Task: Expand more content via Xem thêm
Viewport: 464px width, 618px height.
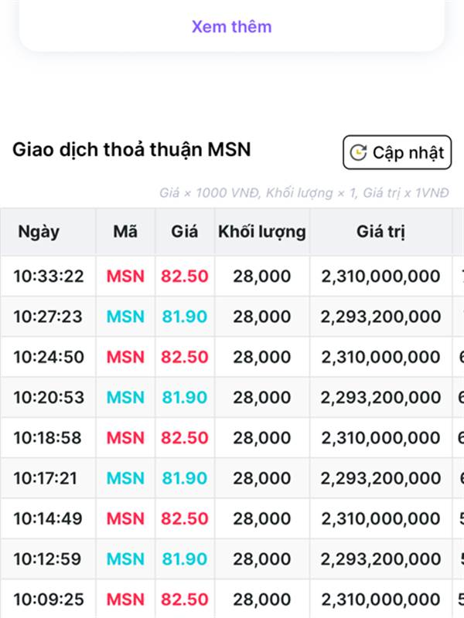Action: (x=232, y=26)
